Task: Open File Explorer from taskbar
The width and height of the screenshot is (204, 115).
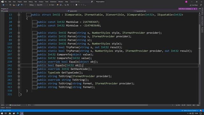Action: pyautogui.click(x=10, y=113)
